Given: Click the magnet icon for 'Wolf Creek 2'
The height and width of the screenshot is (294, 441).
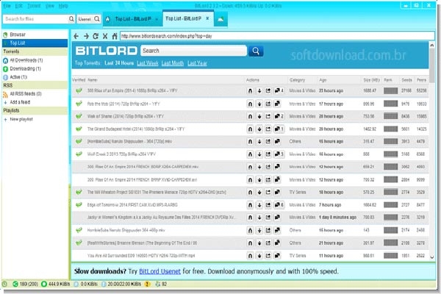Looking at the screenshot, I should 250,154.
